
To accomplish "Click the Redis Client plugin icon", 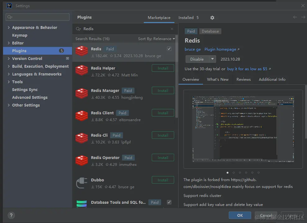I will pyautogui.click(x=82, y=116).
